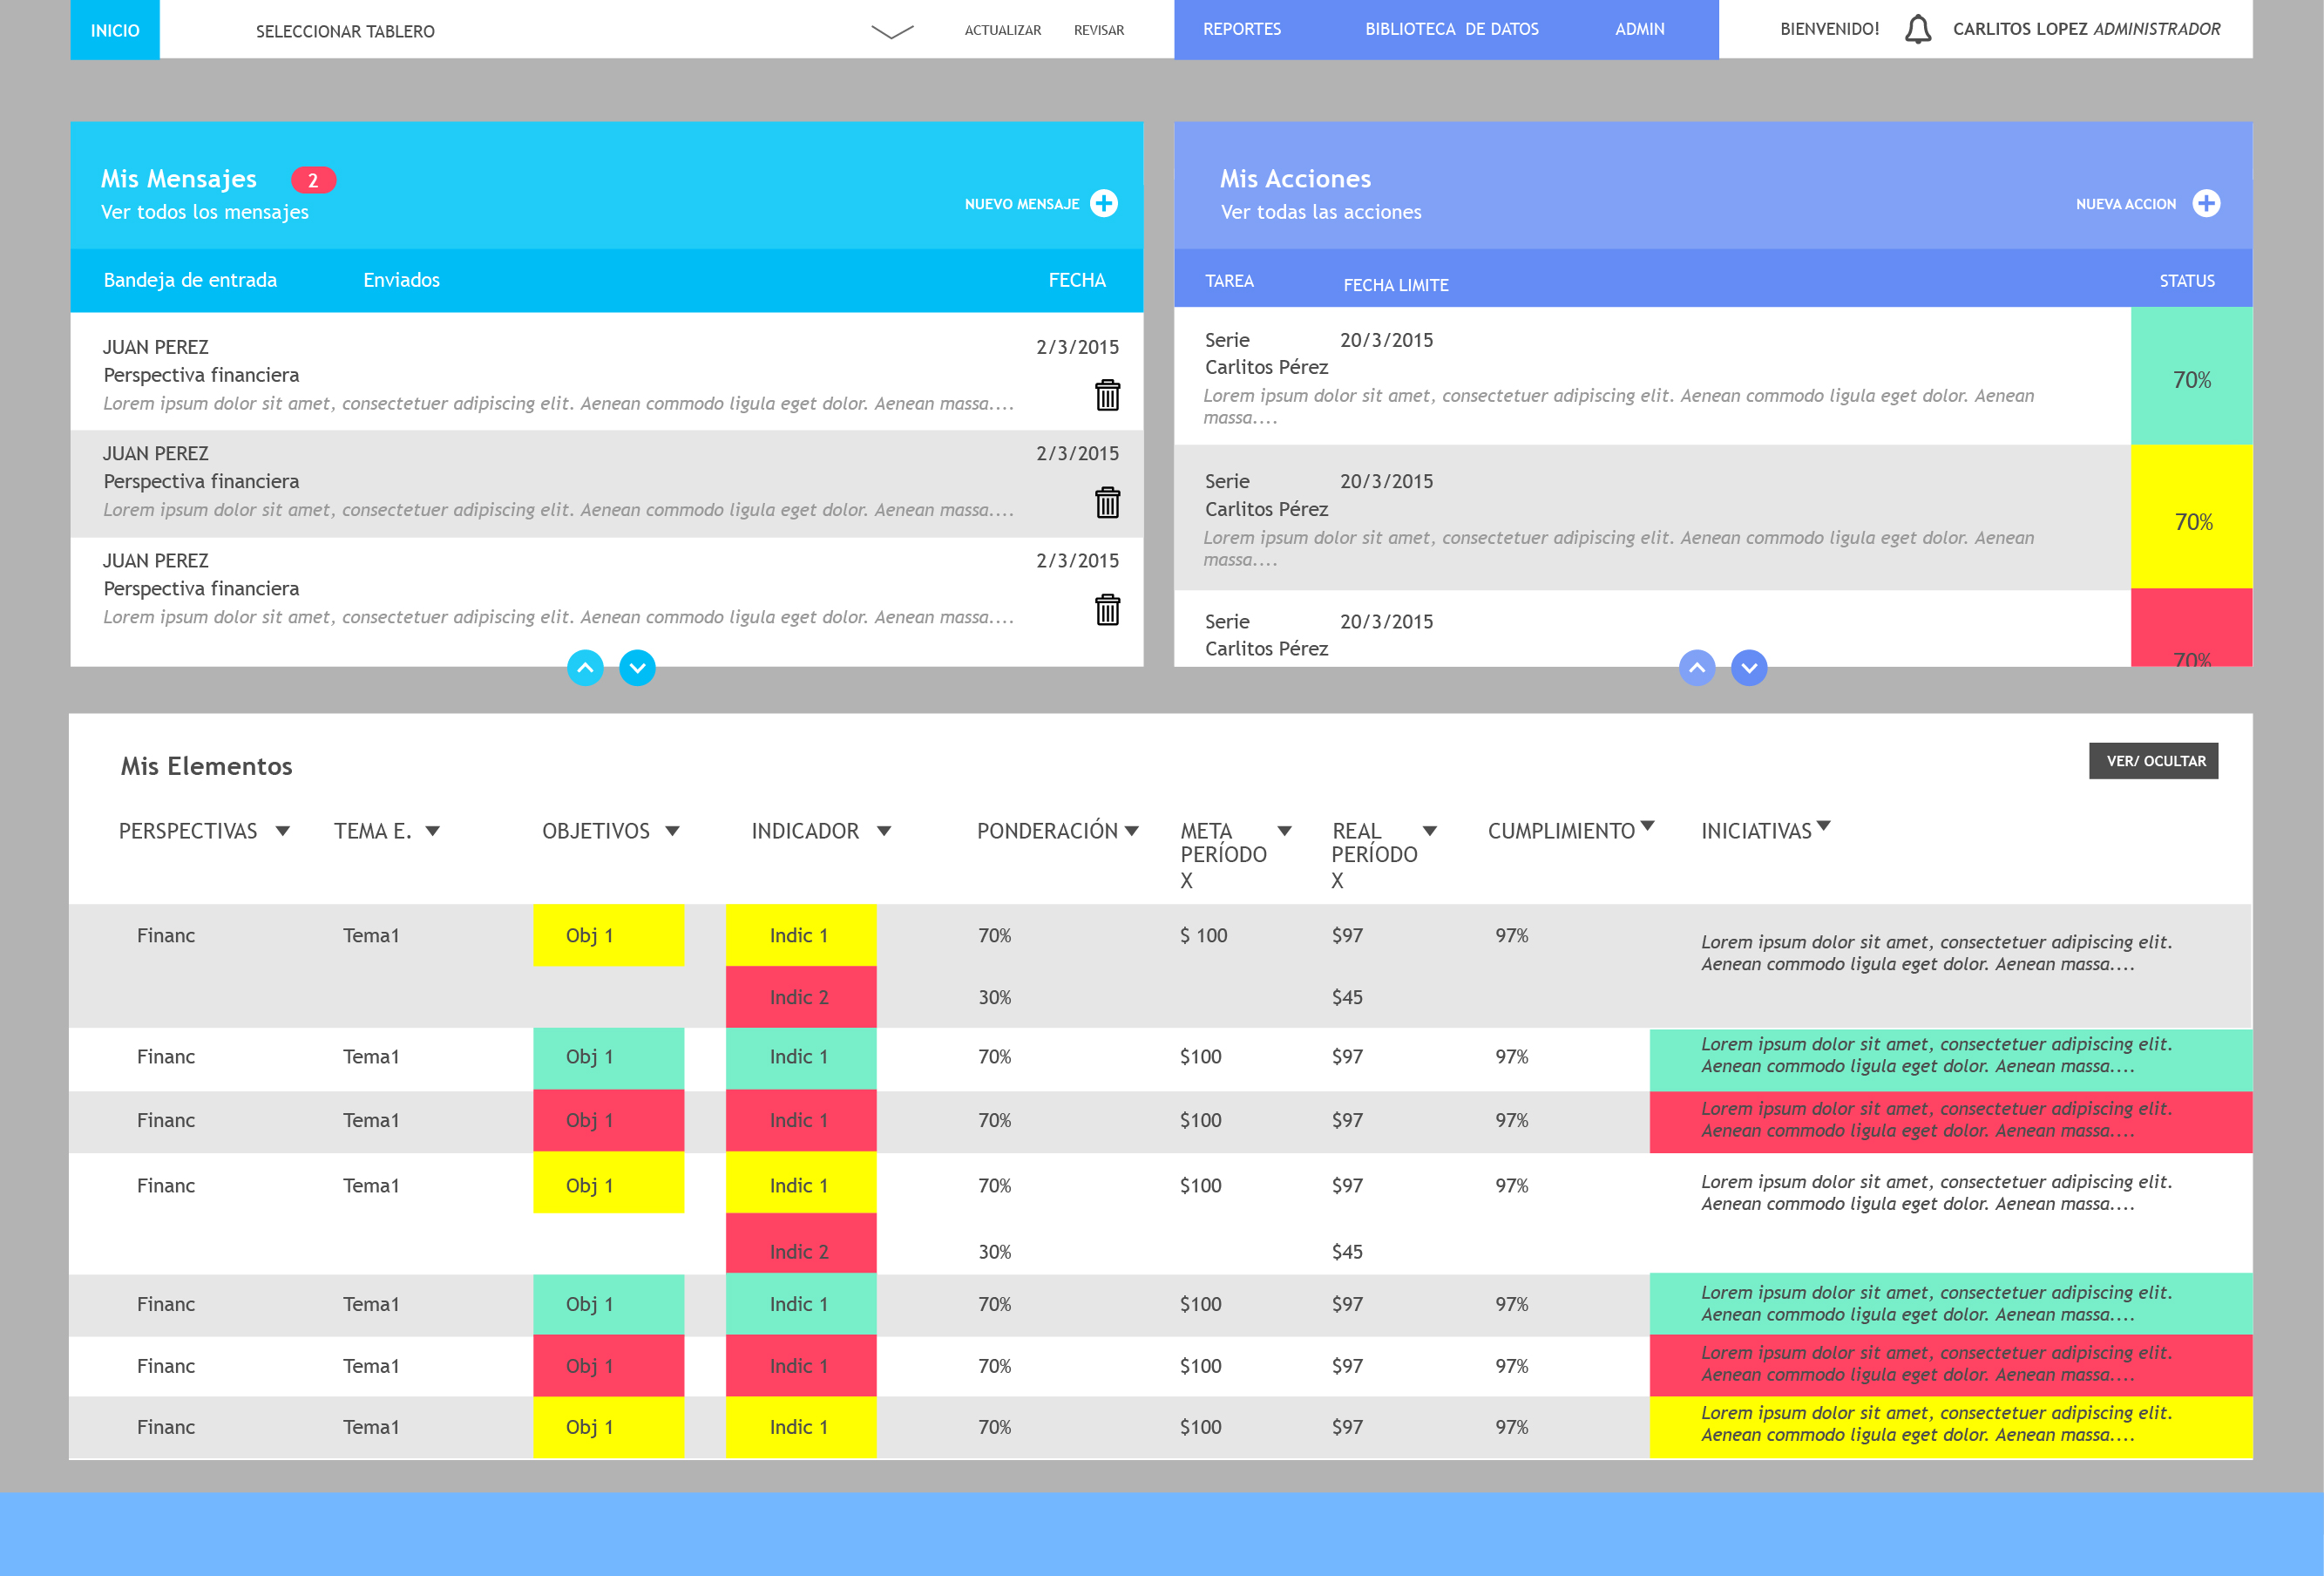The width and height of the screenshot is (2324, 1576).
Task: Switch to the Enviados tab
Action: [401, 280]
